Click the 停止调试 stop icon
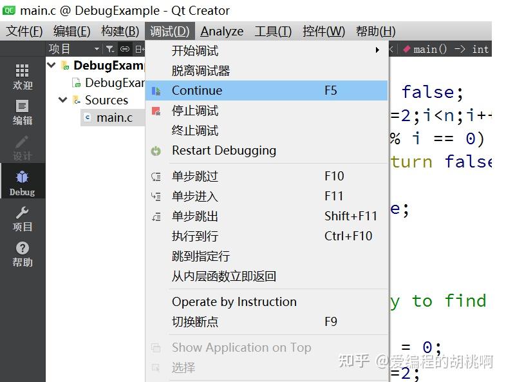Screen dimensions: 506x382 [x=156, y=111]
